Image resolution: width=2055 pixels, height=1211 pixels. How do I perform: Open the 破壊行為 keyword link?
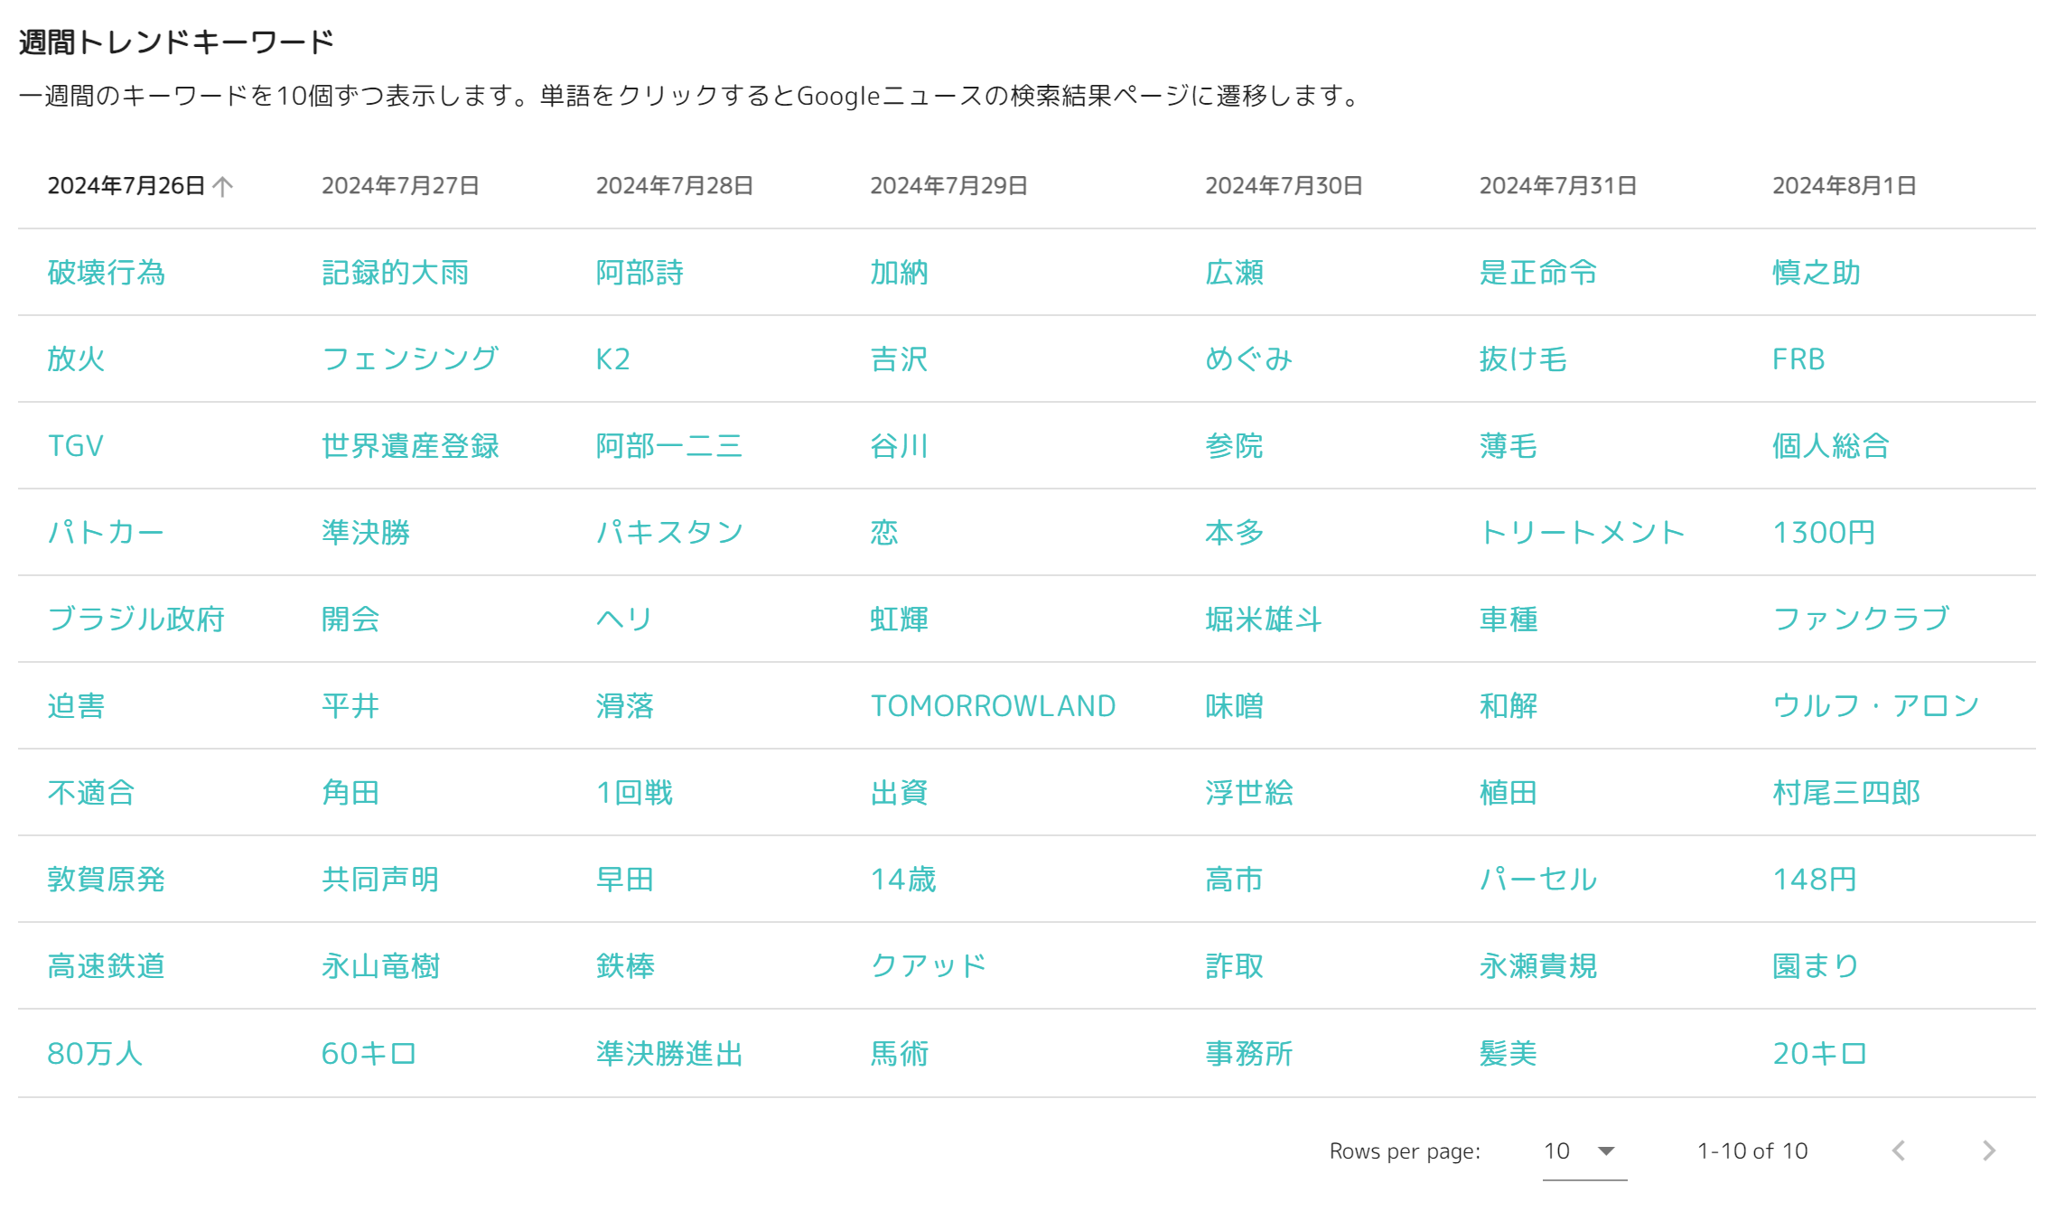[x=107, y=273]
